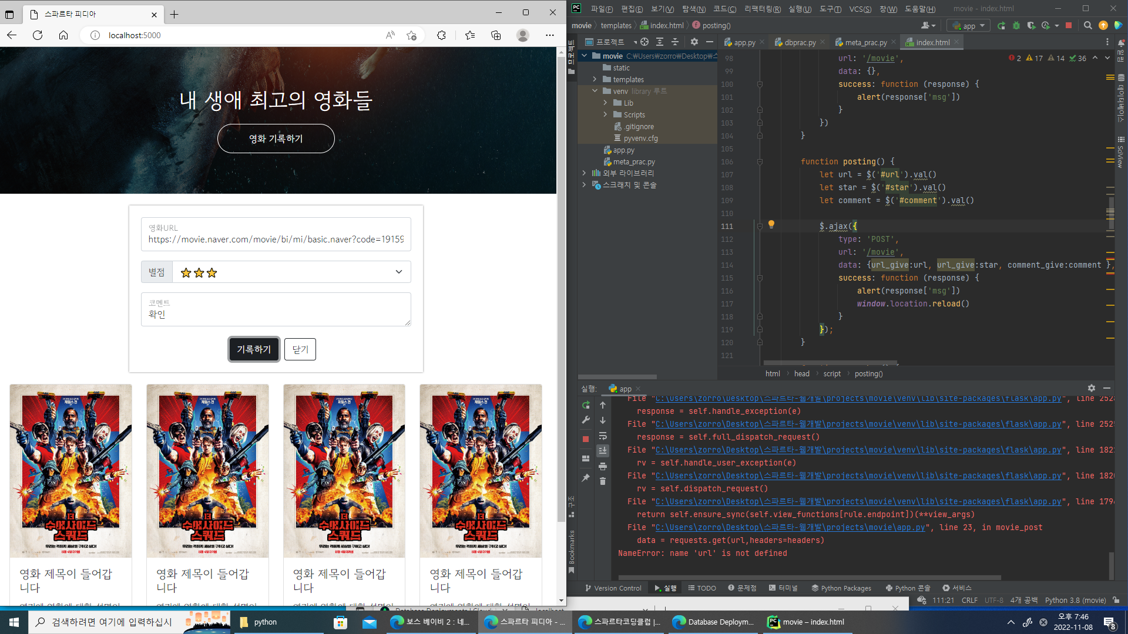Open Edge extensions puzzle icon
Image resolution: width=1128 pixels, height=634 pixels.
[442, 35]
